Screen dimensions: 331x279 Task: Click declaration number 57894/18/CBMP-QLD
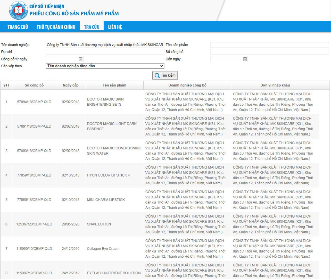pyautogui.click(x=34, y=102)
